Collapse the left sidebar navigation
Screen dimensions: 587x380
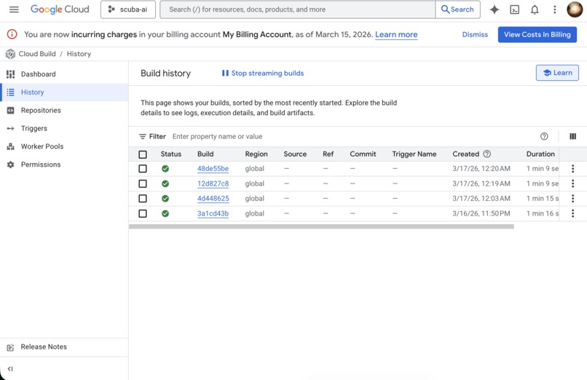tap(10, 369)
